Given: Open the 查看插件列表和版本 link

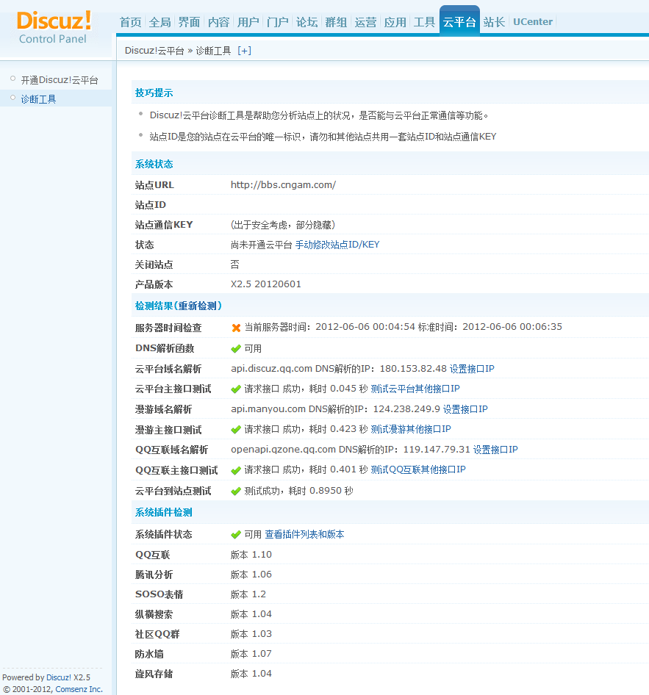Looking at the screenshot, I should [x=304, y=535].
